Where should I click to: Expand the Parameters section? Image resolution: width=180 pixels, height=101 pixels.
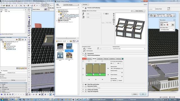83,54
